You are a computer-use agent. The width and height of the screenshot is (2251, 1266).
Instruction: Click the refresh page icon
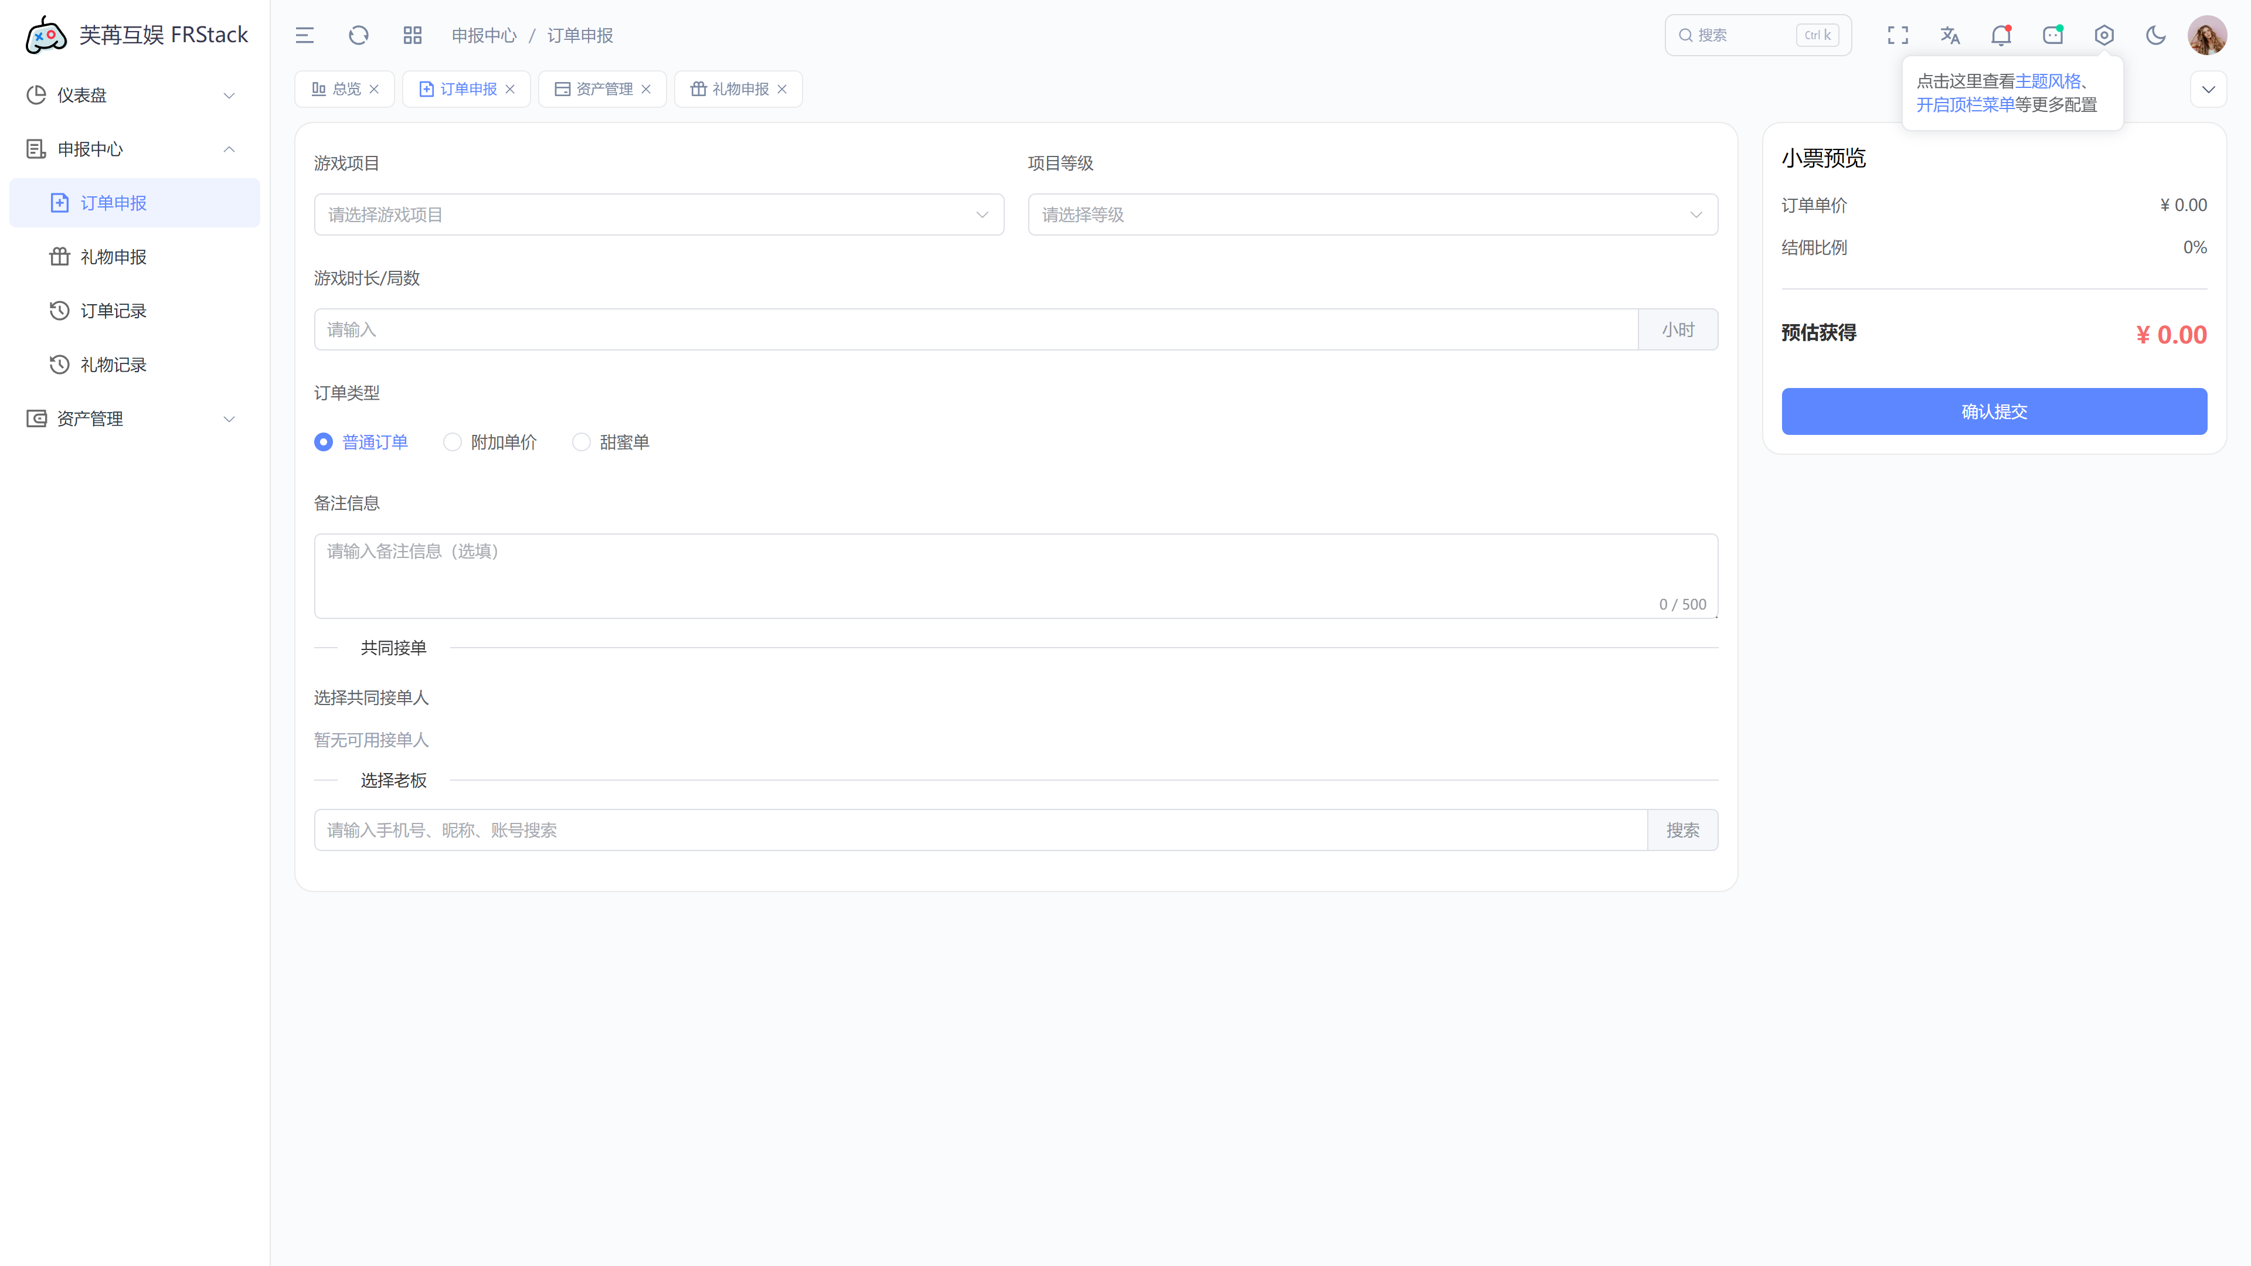358,35
